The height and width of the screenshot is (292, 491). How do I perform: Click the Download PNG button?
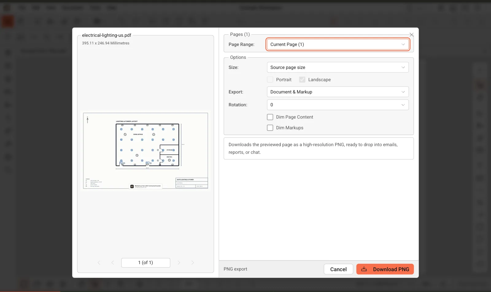click(385, 269)
